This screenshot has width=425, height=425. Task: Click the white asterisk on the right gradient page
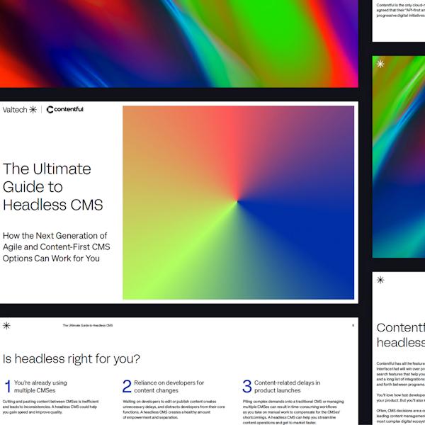click(380, 64)
